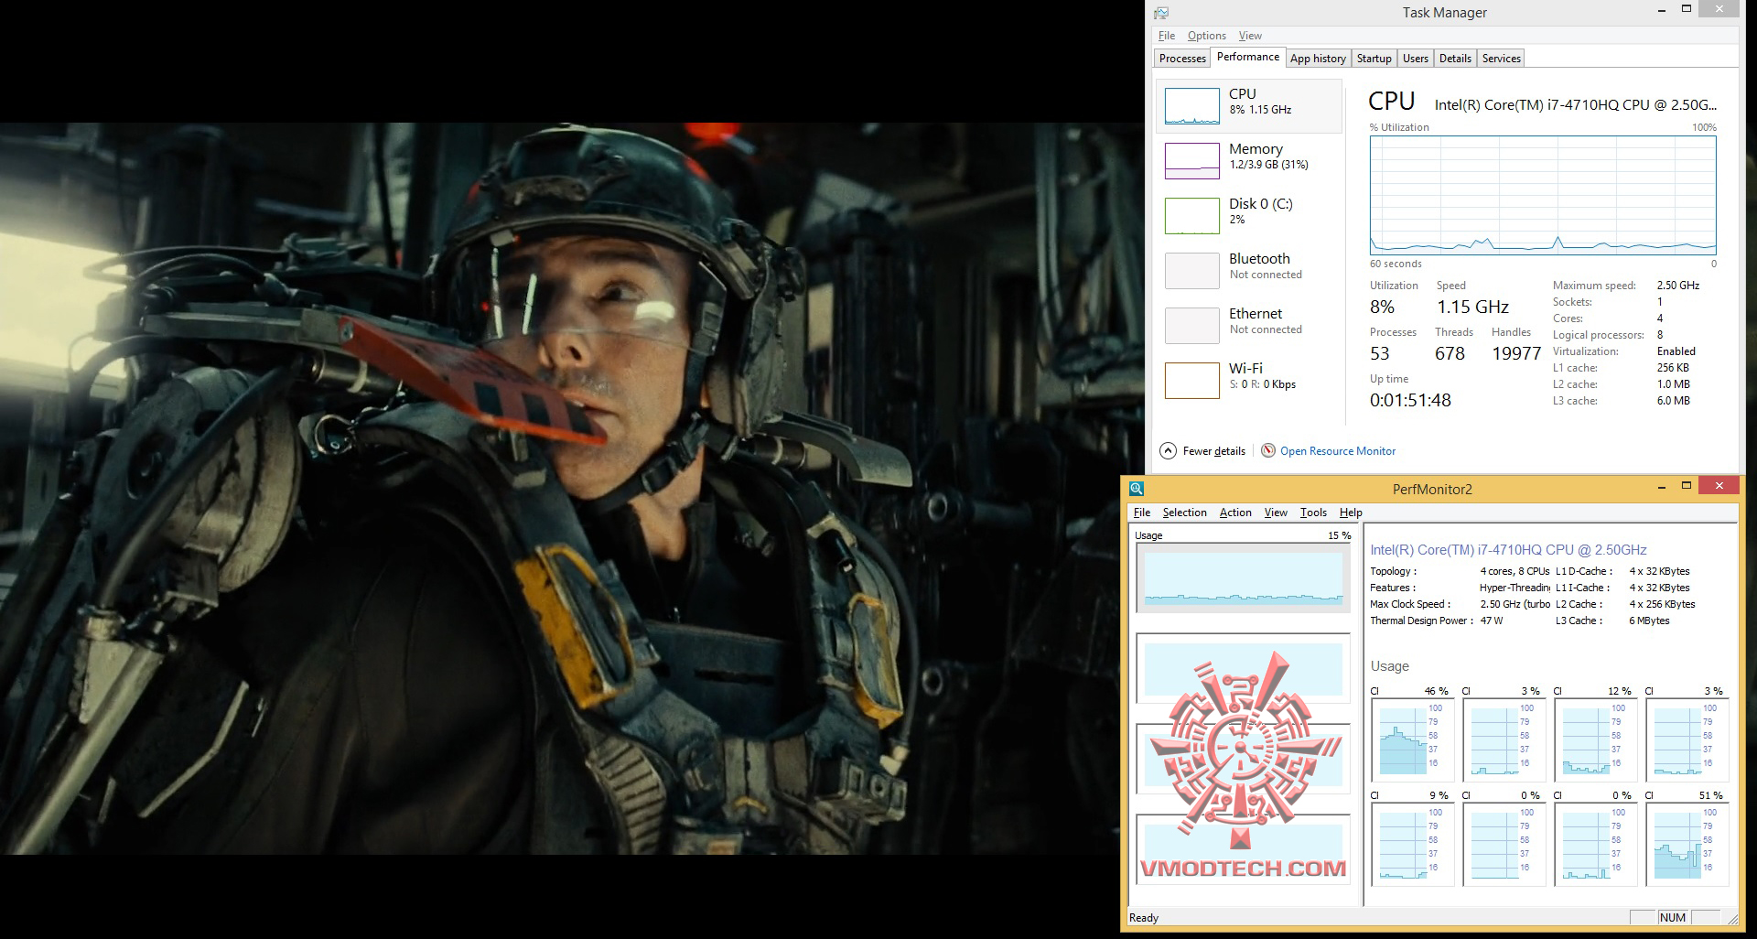
Task: Close the PerfMonitor2 window
Action: click(1719, 487)
